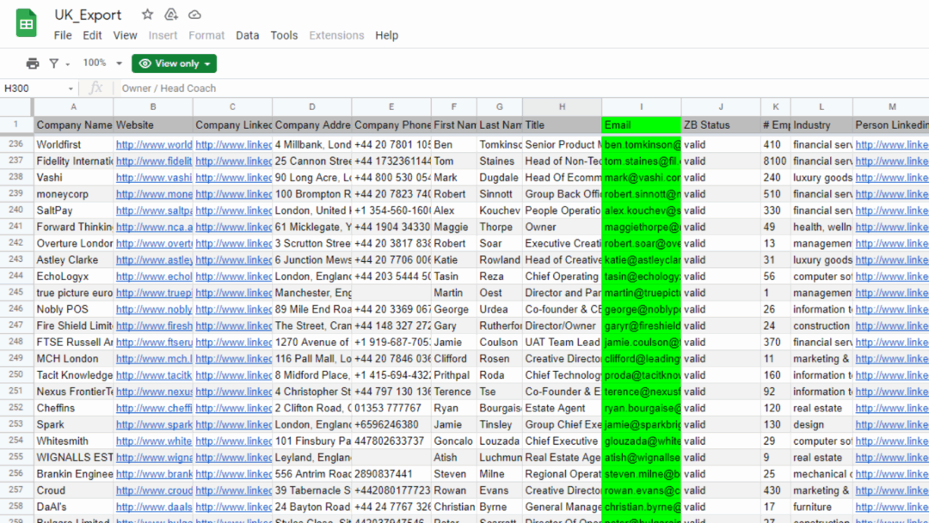Viewport: 929px width, 523px height.
Task: Select column H header
Action: click(x=562, y=107)
